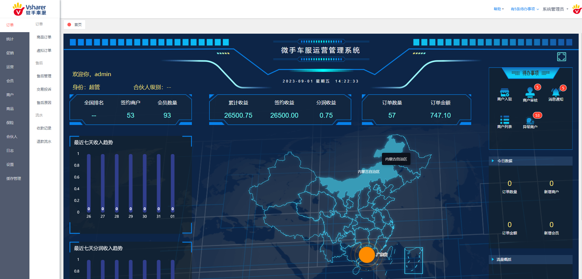Open 商品订单 submenu link

44,37
